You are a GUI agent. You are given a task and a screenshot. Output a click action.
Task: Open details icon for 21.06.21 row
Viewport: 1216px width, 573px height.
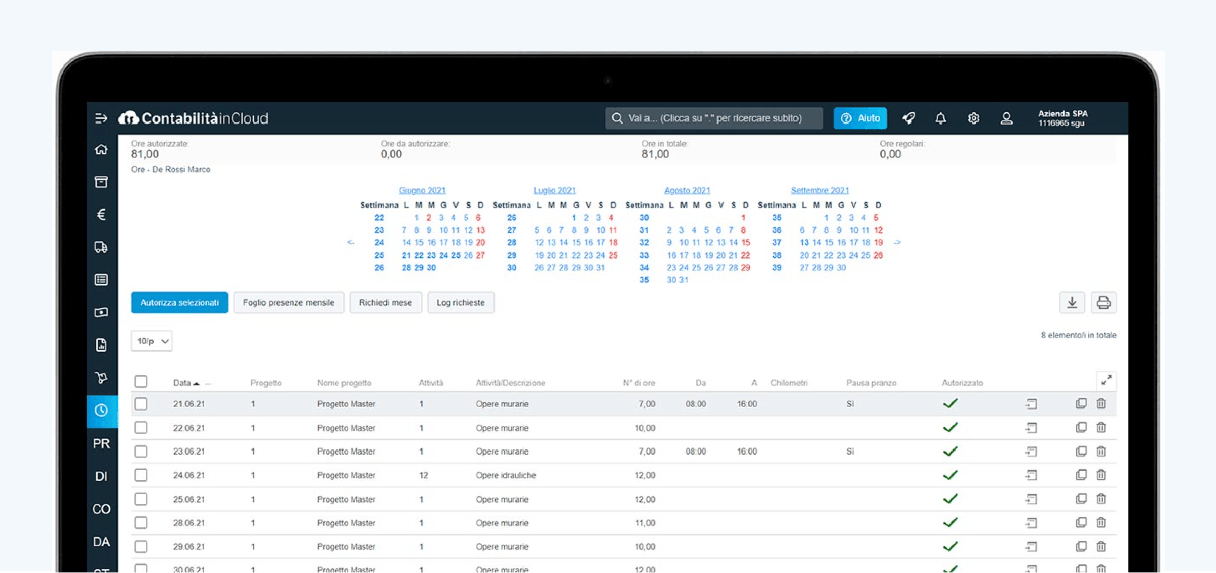(x=1031, y=404)
